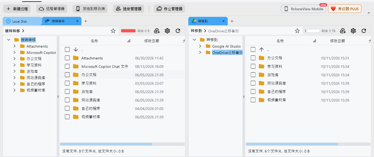
Task: Open the 挂载管理器
Action: point(129,9)
